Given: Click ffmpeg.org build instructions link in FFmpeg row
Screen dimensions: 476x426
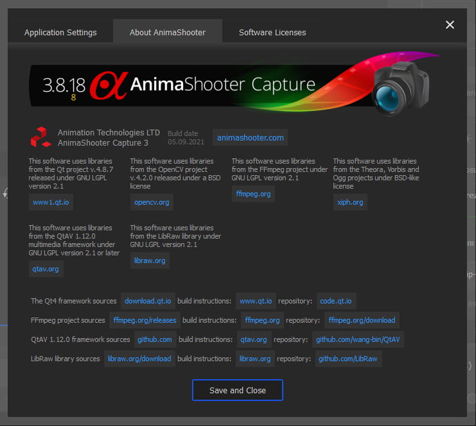Looking at the screenshot, I should point(262,320).
